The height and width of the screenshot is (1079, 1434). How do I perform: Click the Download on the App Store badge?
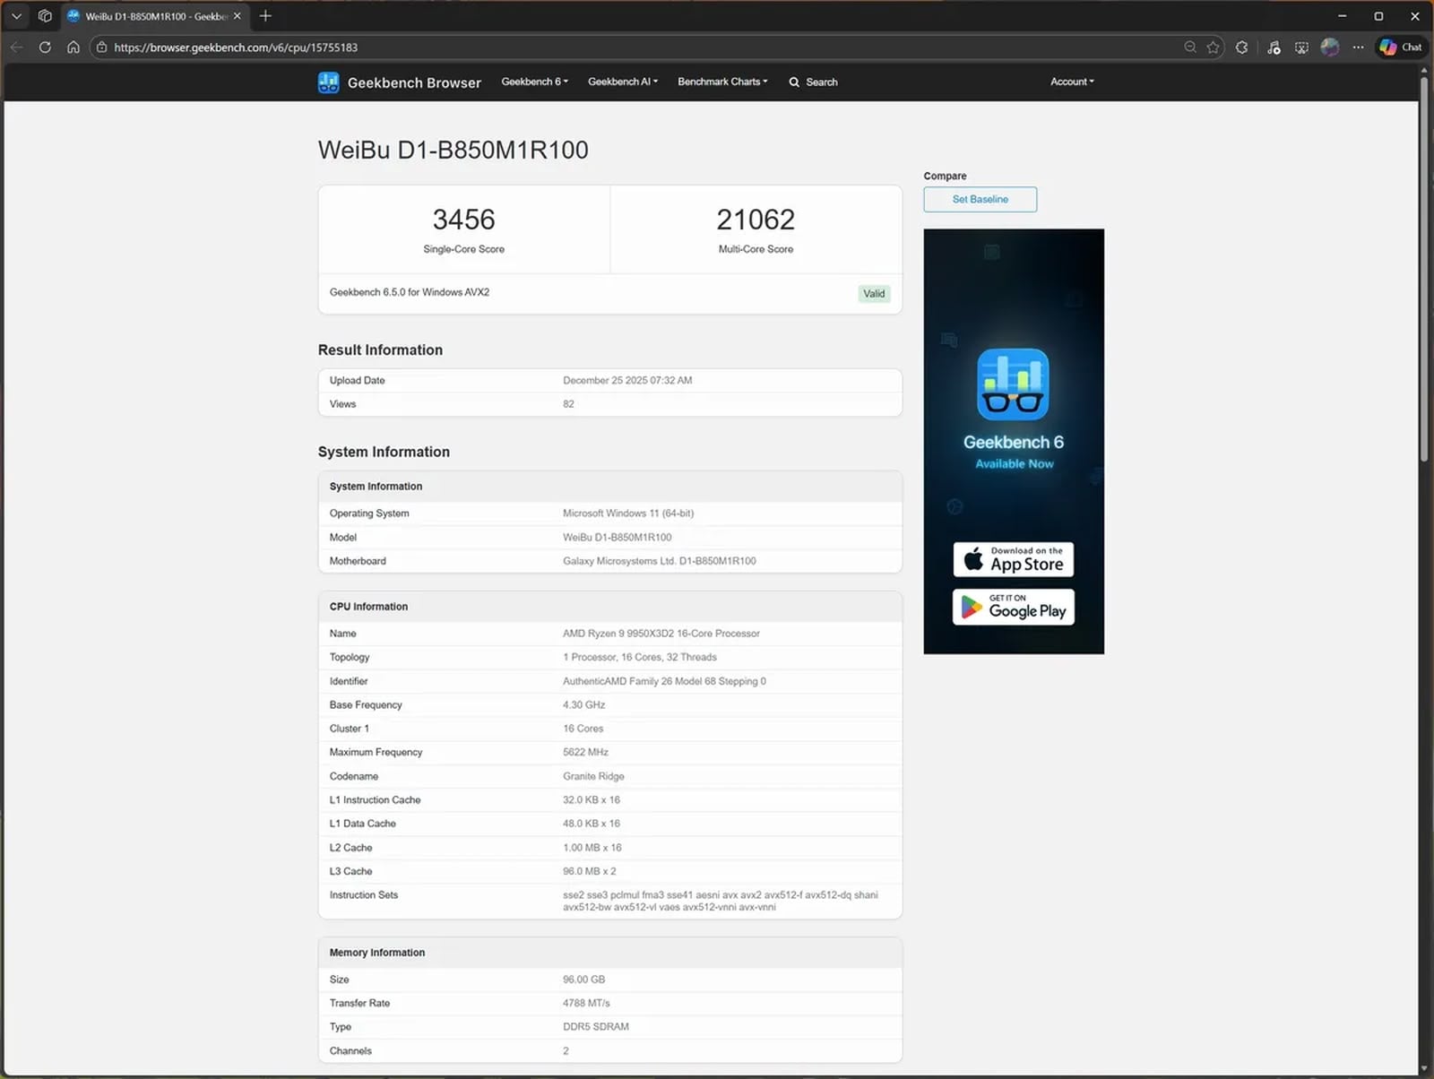[x=1013, y=559]
